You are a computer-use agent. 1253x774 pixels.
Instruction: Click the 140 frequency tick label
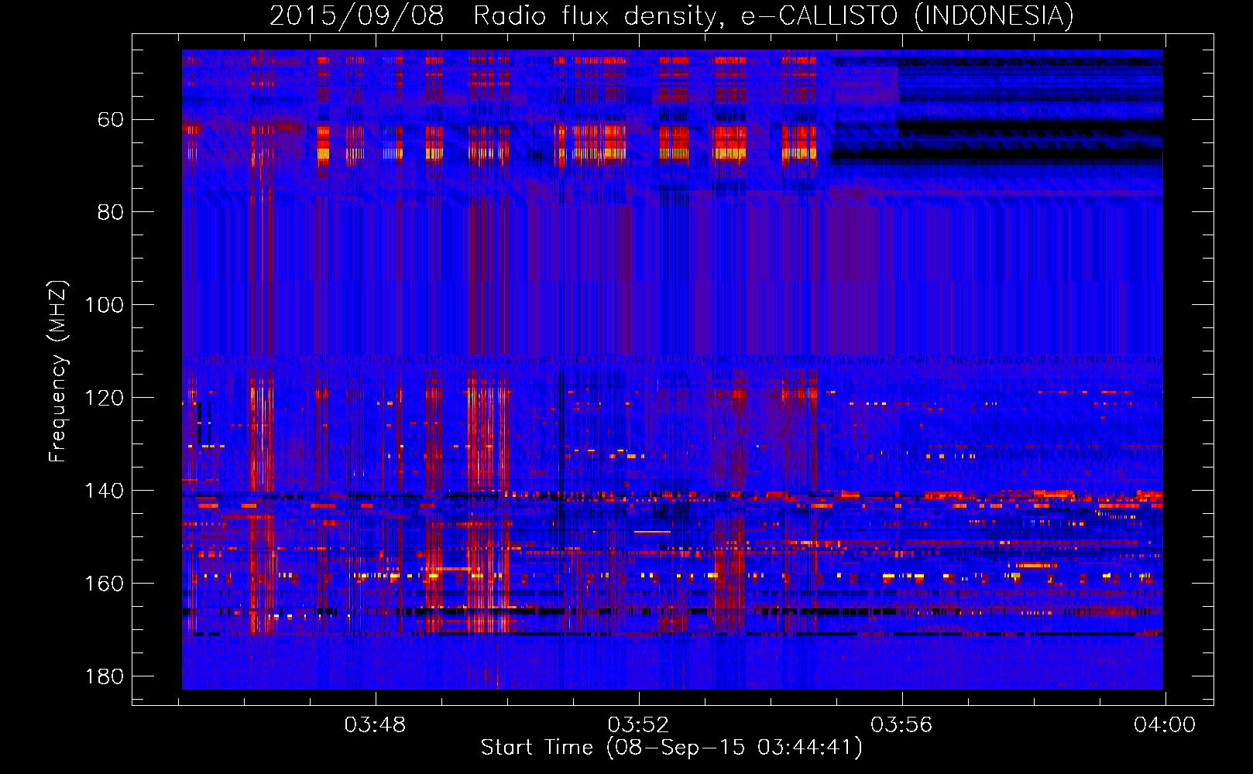(105, 491)
